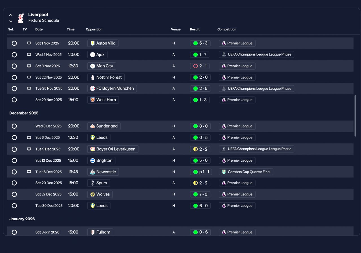
Task: Click the TV icon for Nott'm Forest match
Action: click(29, 77)
